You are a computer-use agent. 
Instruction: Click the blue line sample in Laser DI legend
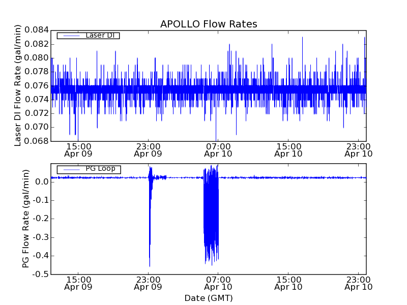coord(71,36)
